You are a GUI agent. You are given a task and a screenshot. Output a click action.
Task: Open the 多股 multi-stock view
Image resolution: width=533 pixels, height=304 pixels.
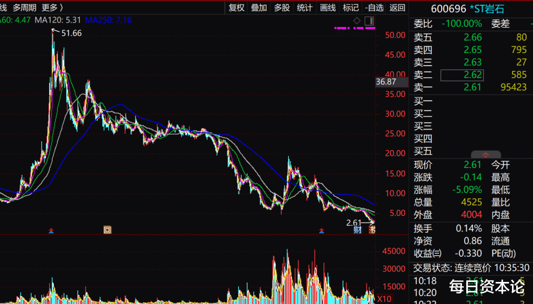point(282,8)
